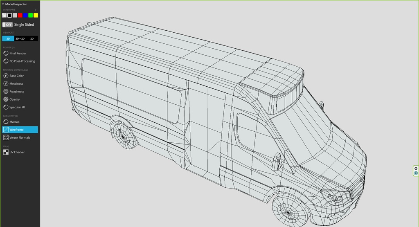Show the Metalness channel label
The image size is (419, 227).
pos(16,83)
